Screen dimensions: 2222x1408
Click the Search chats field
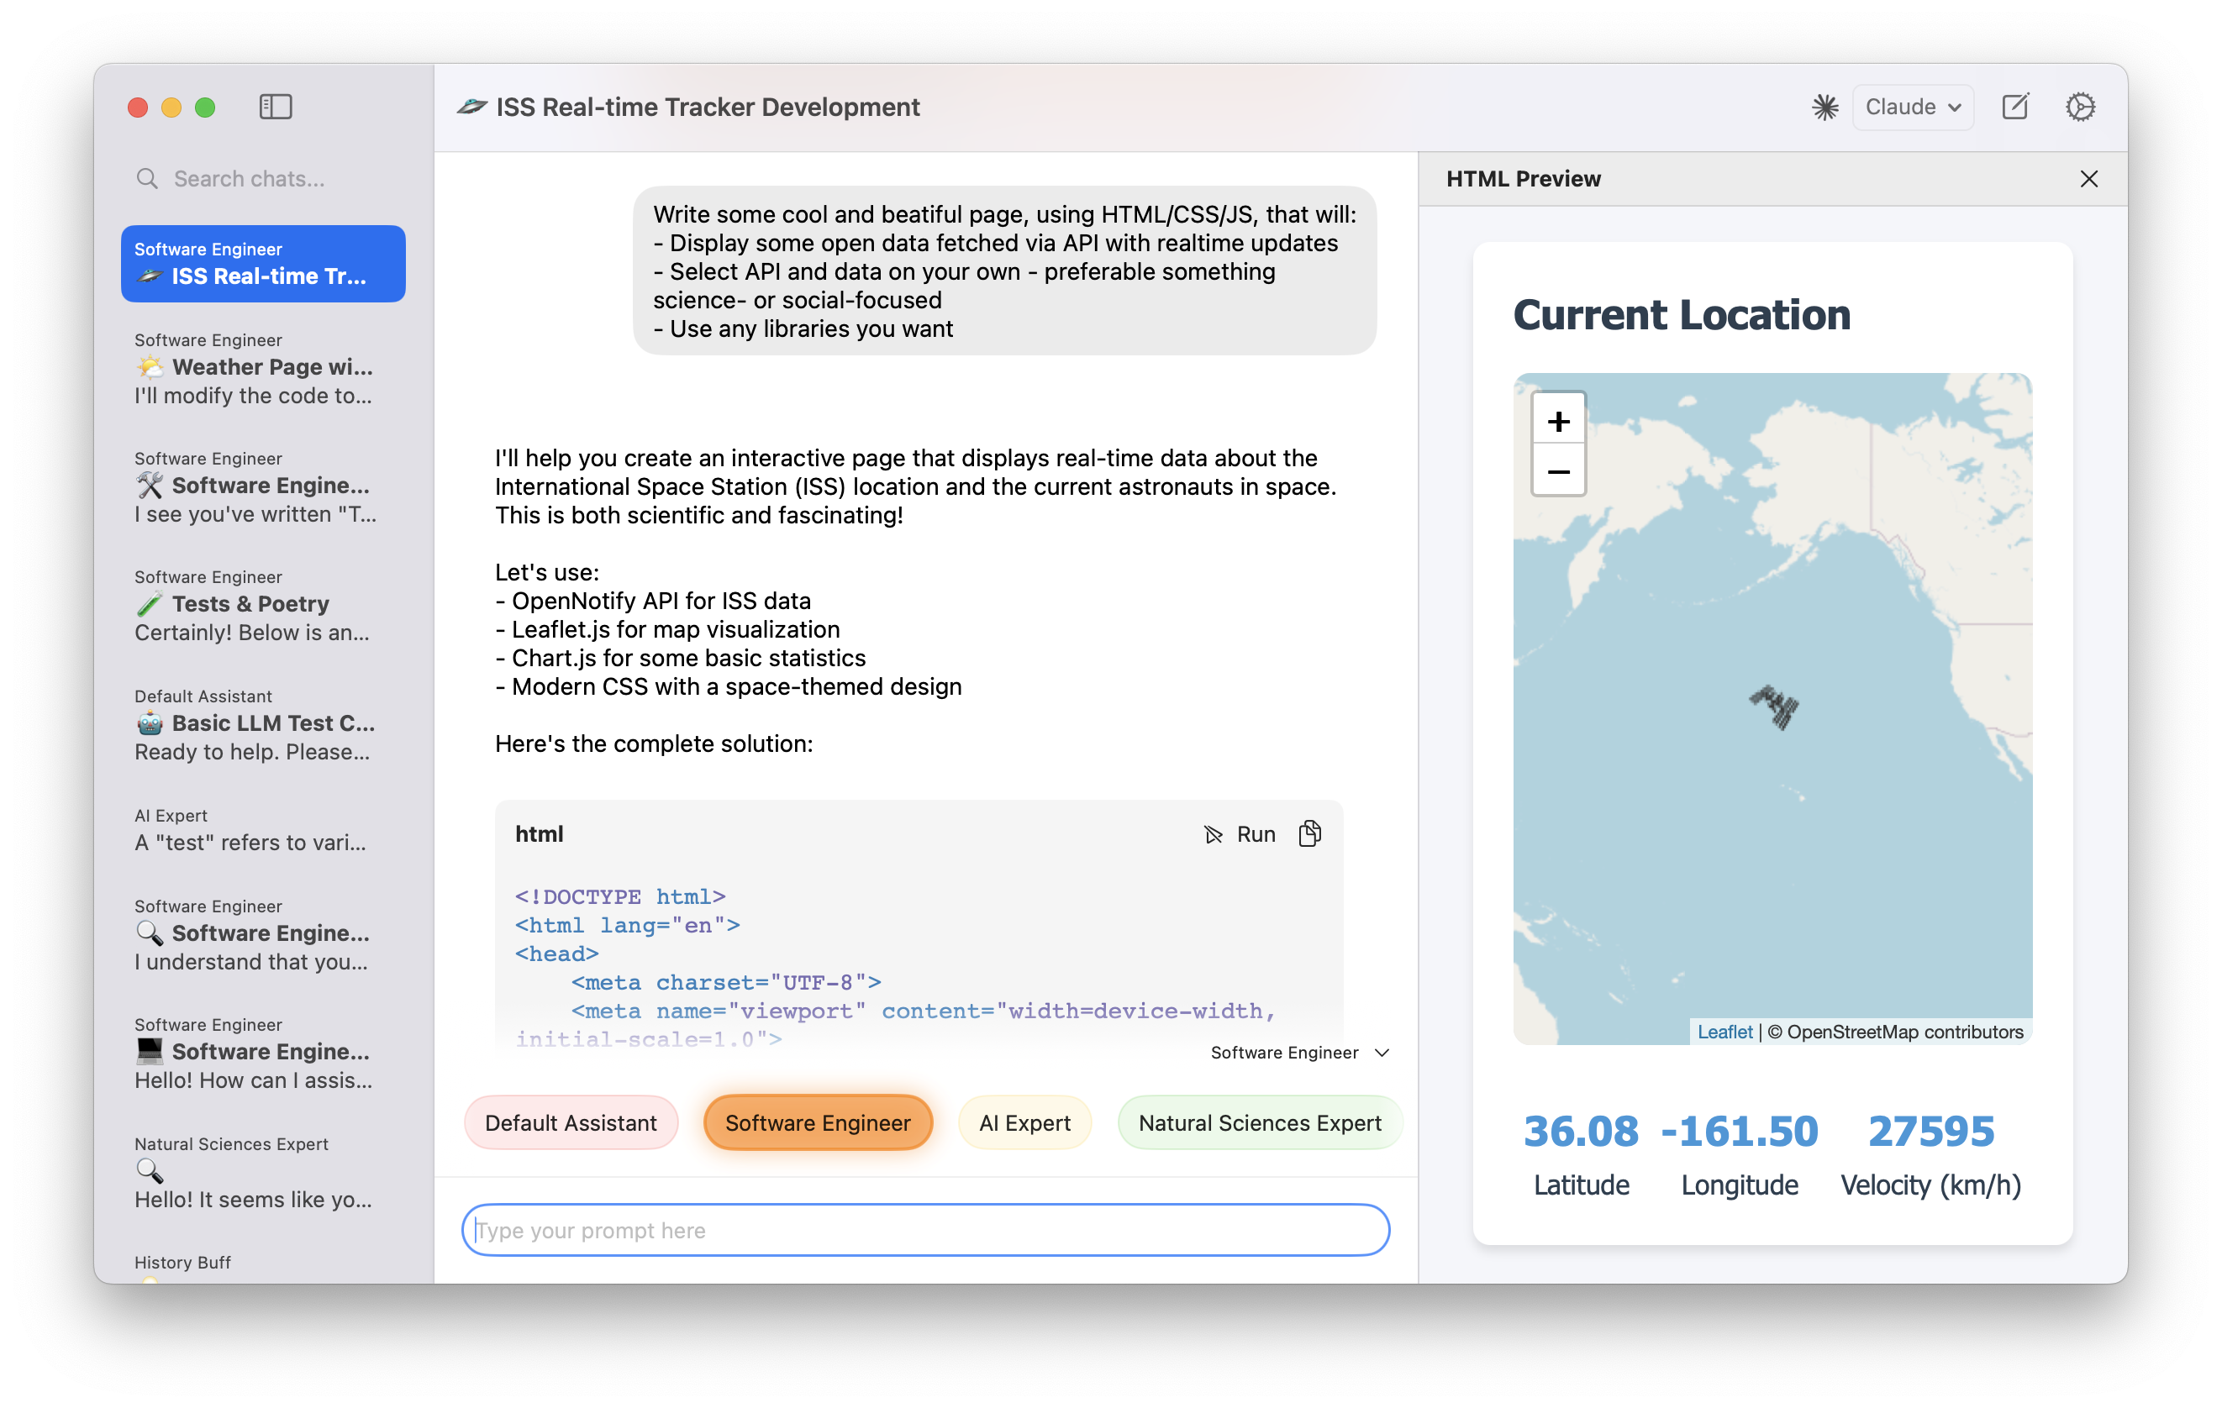(263, 178)
